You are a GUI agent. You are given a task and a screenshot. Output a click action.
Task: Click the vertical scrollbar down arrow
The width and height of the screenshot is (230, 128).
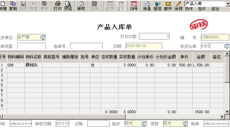point(227,112)
